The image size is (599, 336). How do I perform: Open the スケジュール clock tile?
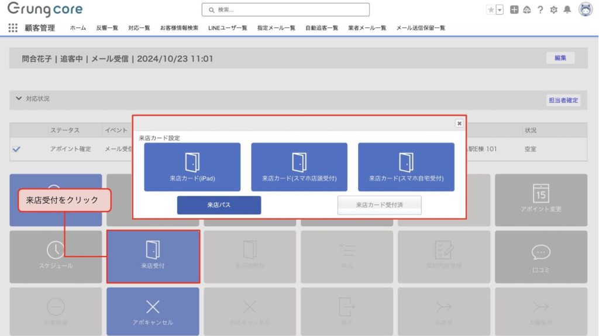coord(56,255)
